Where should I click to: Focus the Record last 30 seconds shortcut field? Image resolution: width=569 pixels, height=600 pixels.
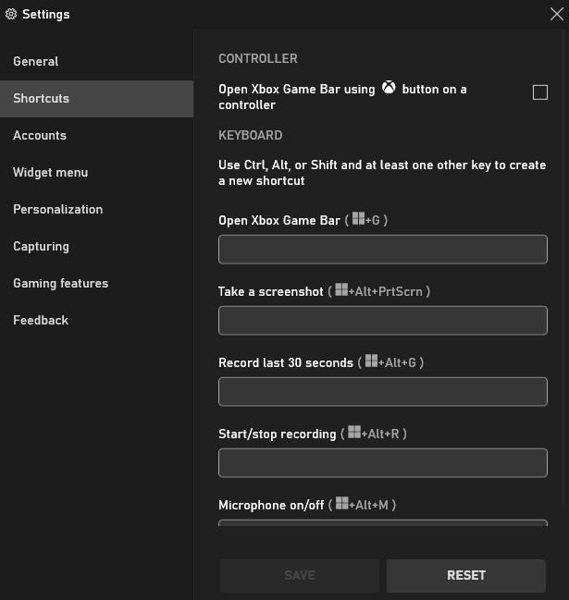pos(383,391)
